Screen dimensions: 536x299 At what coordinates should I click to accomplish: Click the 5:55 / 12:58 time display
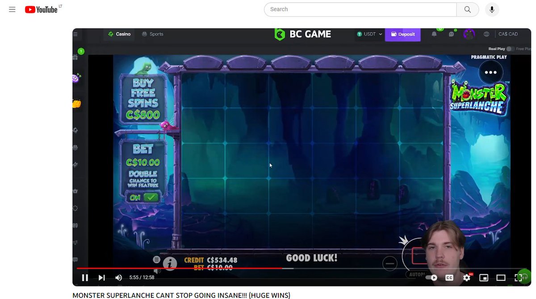point(142,278)
